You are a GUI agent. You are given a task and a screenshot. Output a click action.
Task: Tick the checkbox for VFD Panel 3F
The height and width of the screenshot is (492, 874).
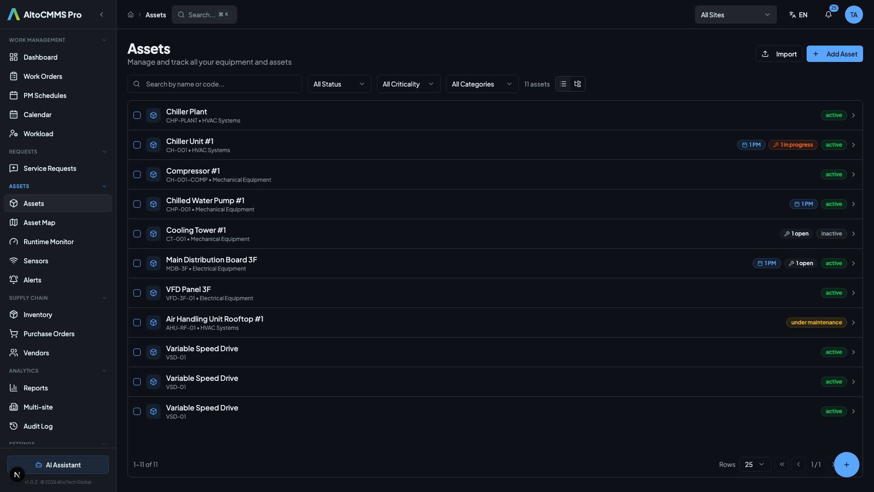point(137,293)
